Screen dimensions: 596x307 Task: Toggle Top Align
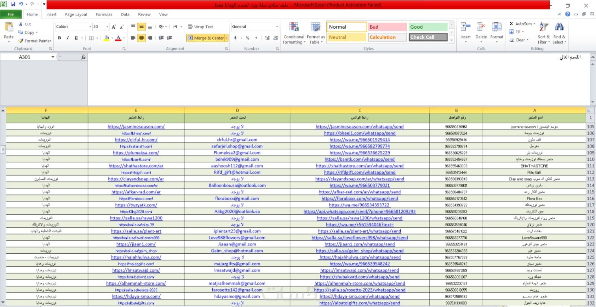click(133, 27)
